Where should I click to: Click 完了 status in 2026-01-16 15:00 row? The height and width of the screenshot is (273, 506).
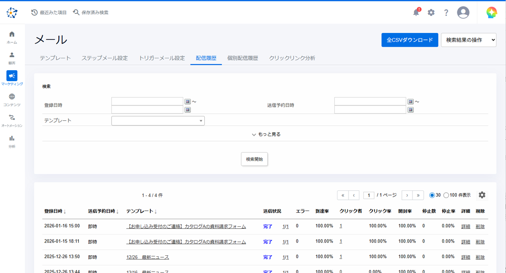pyautogui.click(x=268, y=227)
